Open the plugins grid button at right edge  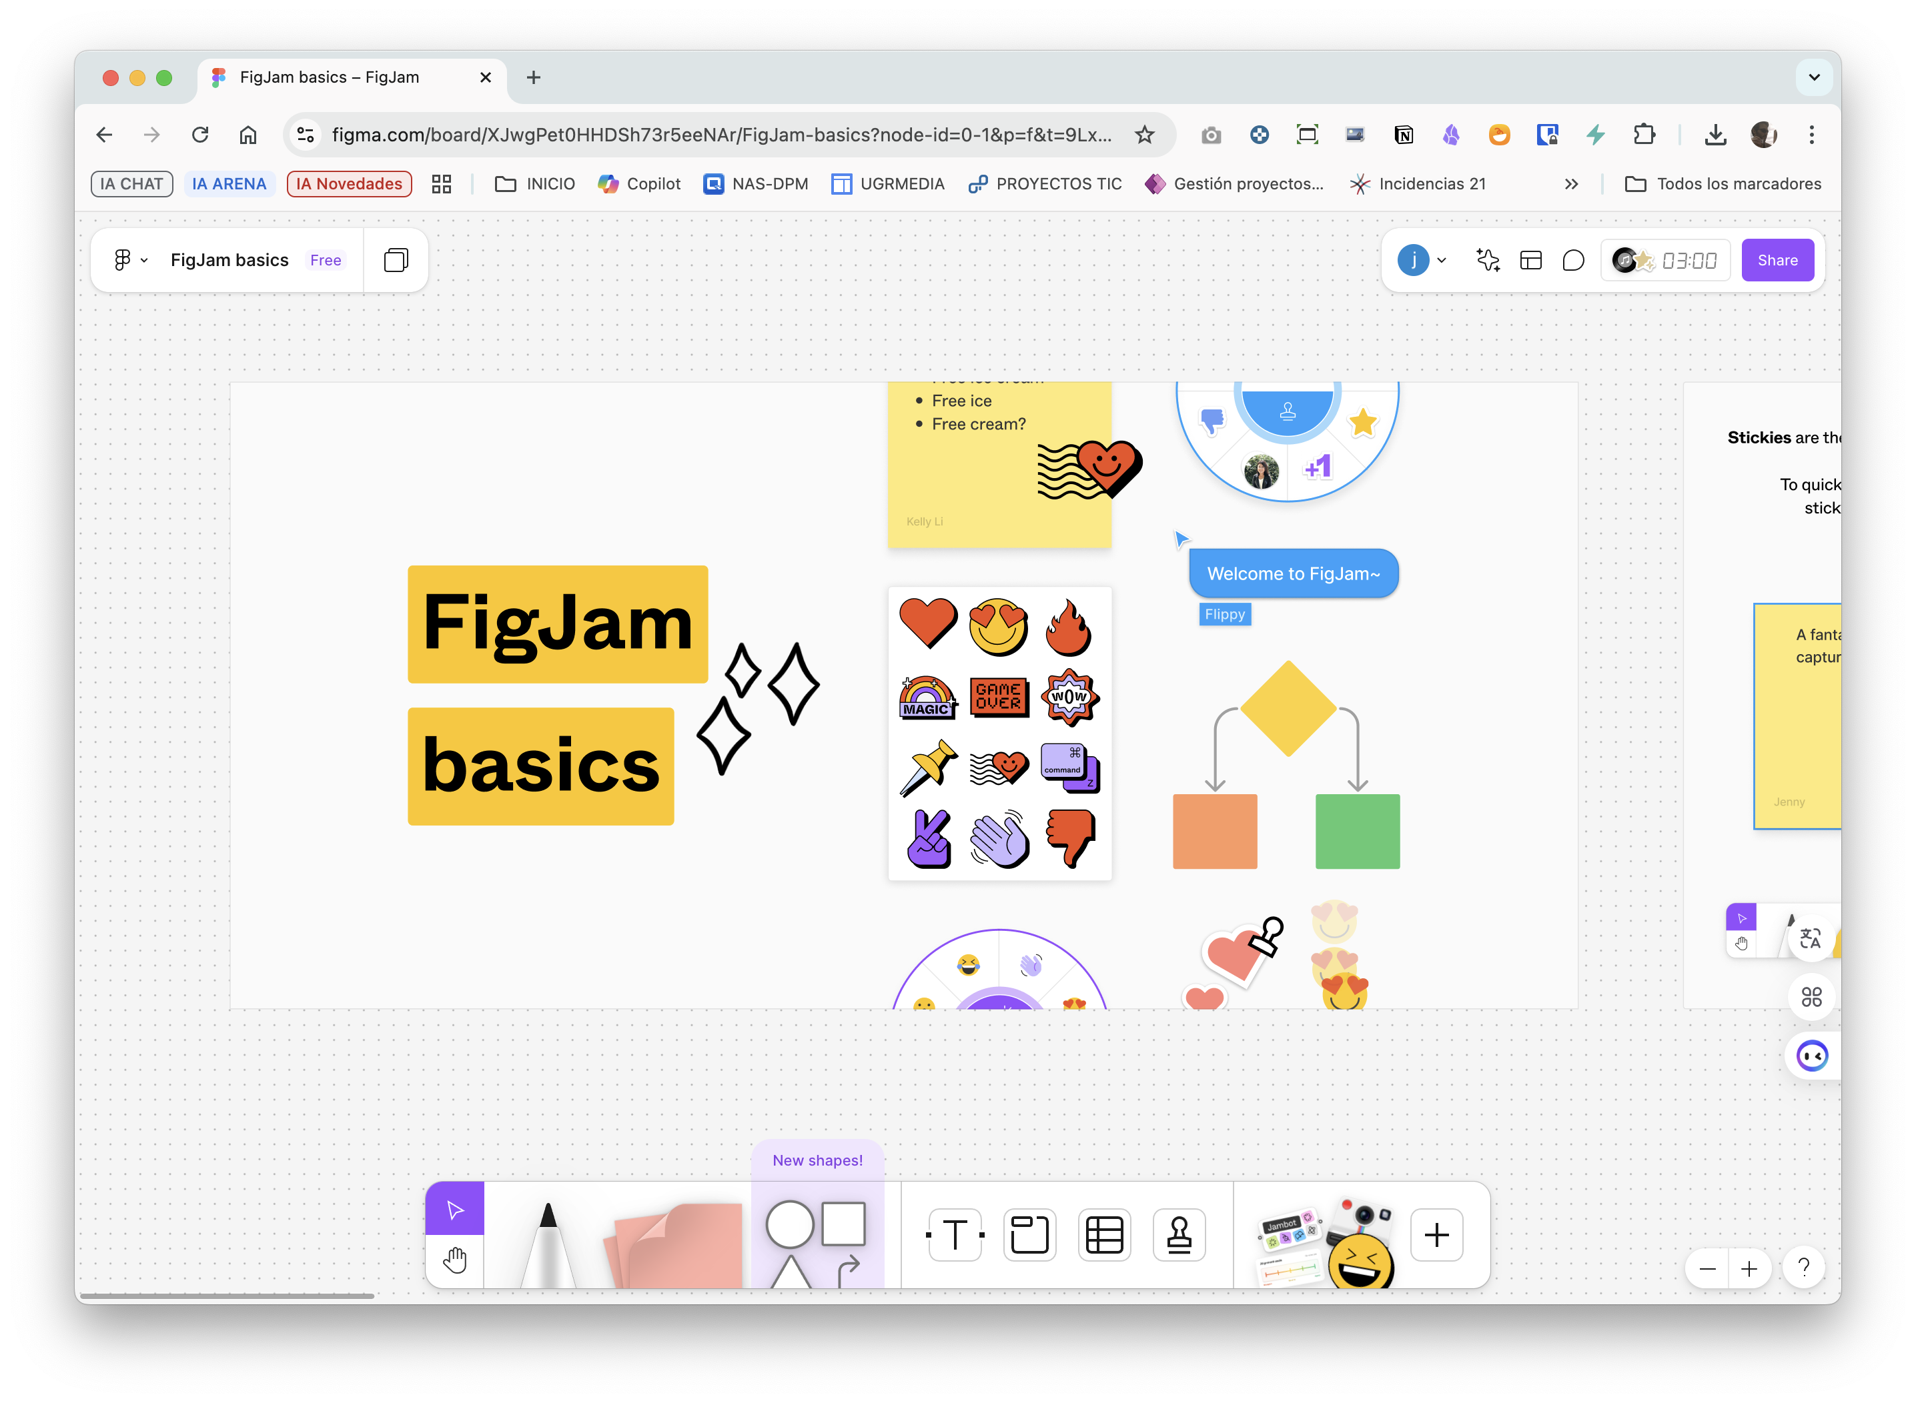[1811, 997]
